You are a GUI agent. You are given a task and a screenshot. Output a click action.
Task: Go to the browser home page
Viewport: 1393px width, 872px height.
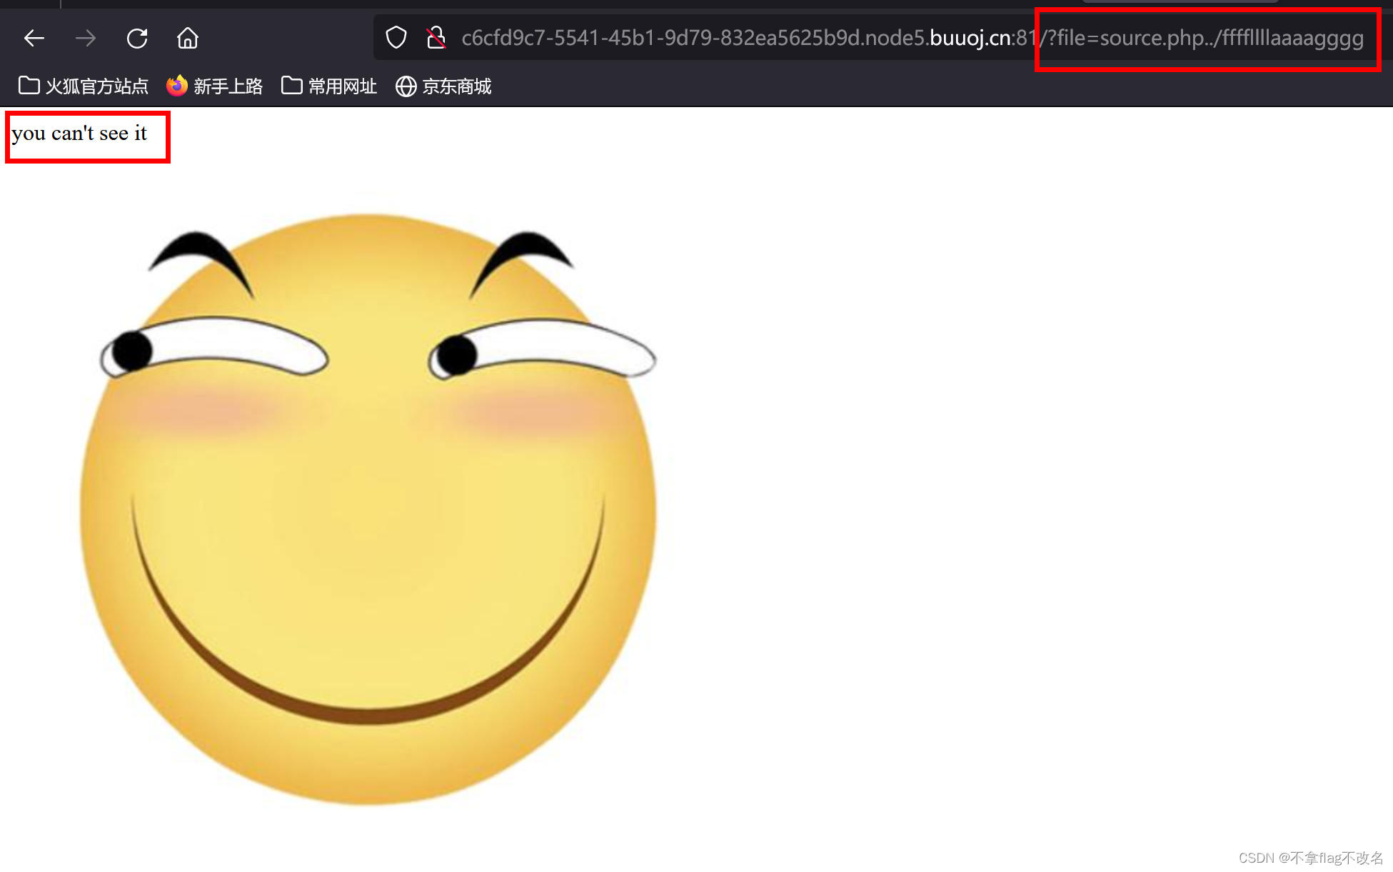pos(188,38)
